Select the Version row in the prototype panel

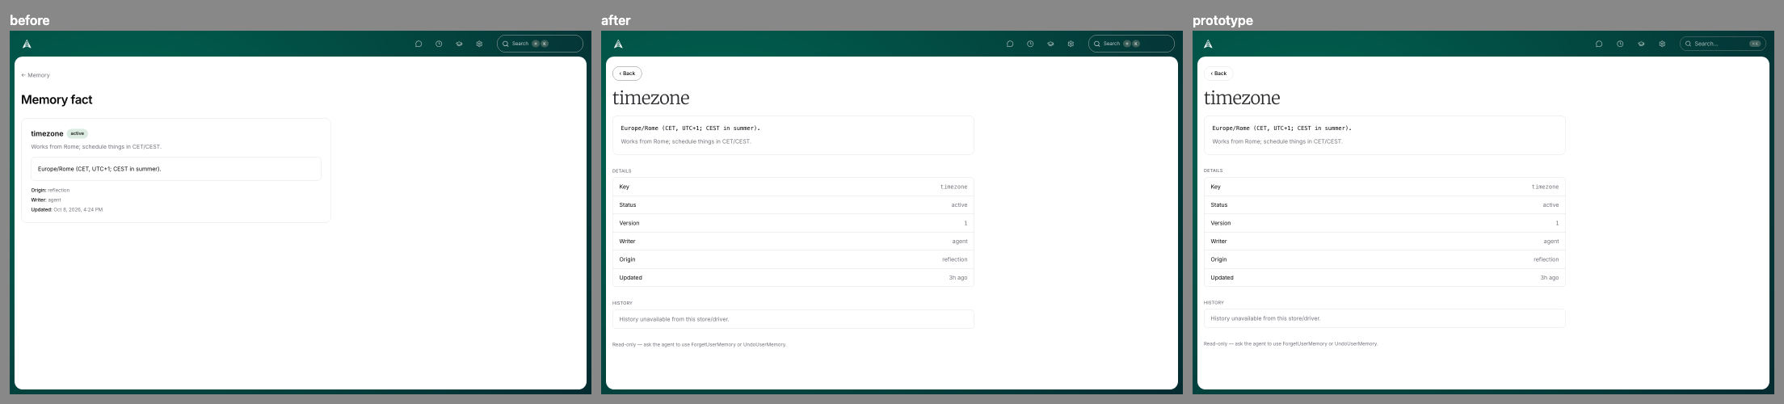tap(1385, 223)
